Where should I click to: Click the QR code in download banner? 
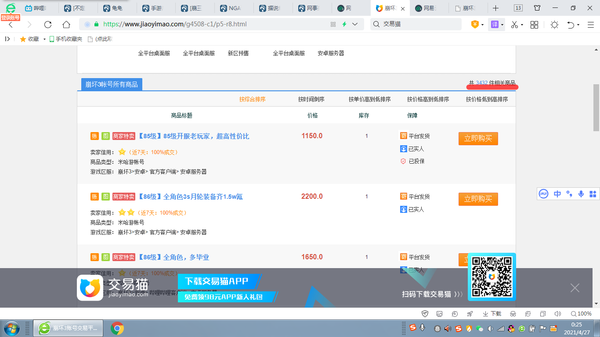point(492,277)
